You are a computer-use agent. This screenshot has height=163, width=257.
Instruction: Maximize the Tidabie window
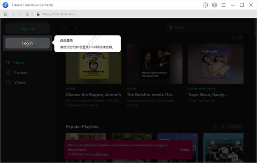(242, 5)
